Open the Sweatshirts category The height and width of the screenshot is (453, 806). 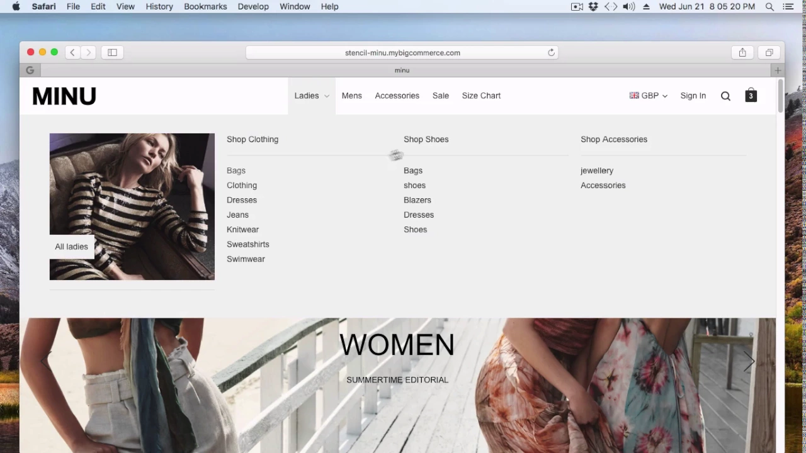click(x=247, y=244)
